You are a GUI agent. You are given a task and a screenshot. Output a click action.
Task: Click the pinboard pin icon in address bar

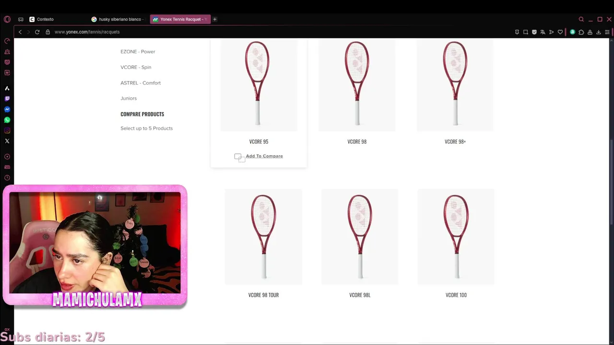517,32
